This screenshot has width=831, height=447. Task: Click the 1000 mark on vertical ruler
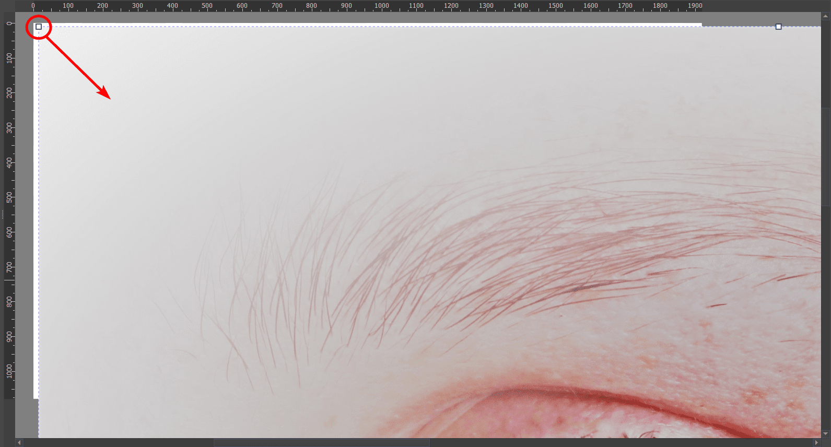point(9,372)
